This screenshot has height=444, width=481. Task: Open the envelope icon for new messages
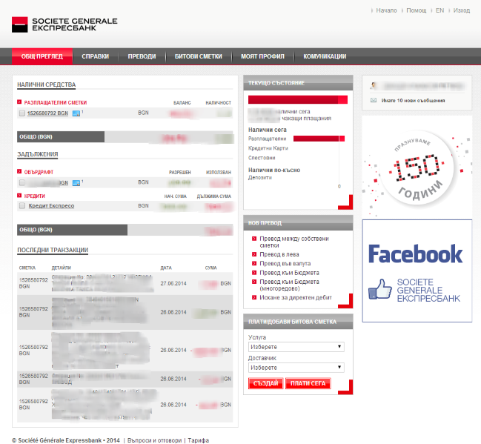(374, 100)
